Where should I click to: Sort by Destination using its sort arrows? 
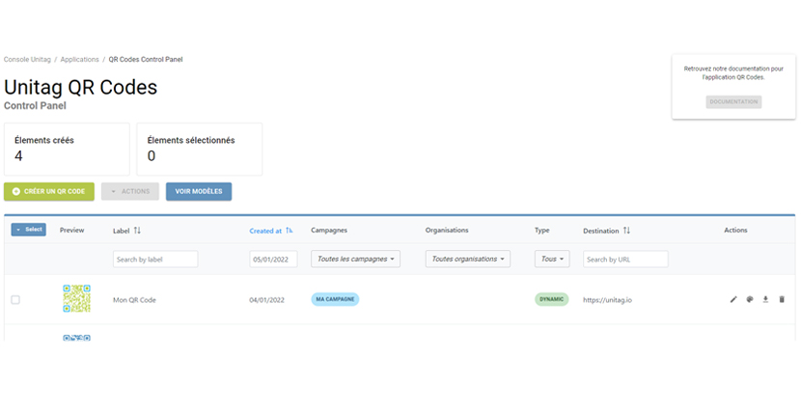tap(626, 231)
